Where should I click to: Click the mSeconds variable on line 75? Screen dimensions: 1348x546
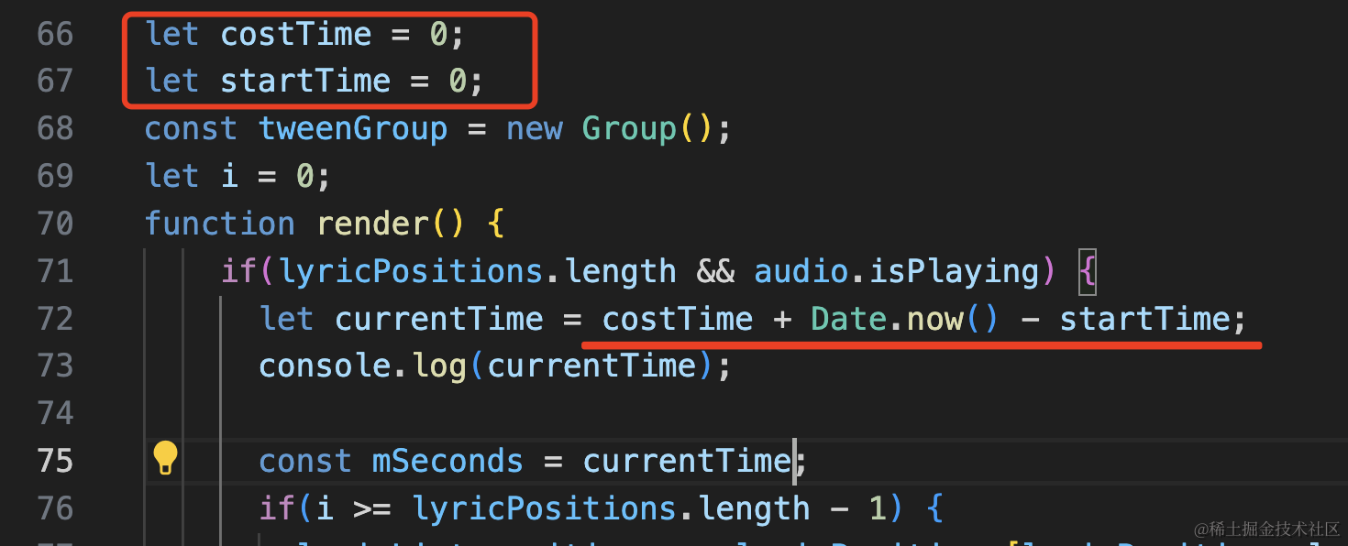pyautogui.click(x=447, y=461)
